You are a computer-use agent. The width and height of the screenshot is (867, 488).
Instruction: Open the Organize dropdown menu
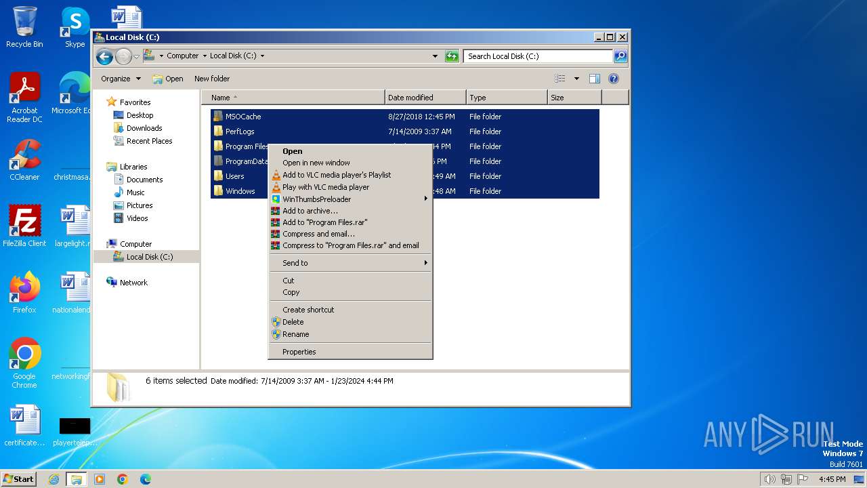(121, 79)
